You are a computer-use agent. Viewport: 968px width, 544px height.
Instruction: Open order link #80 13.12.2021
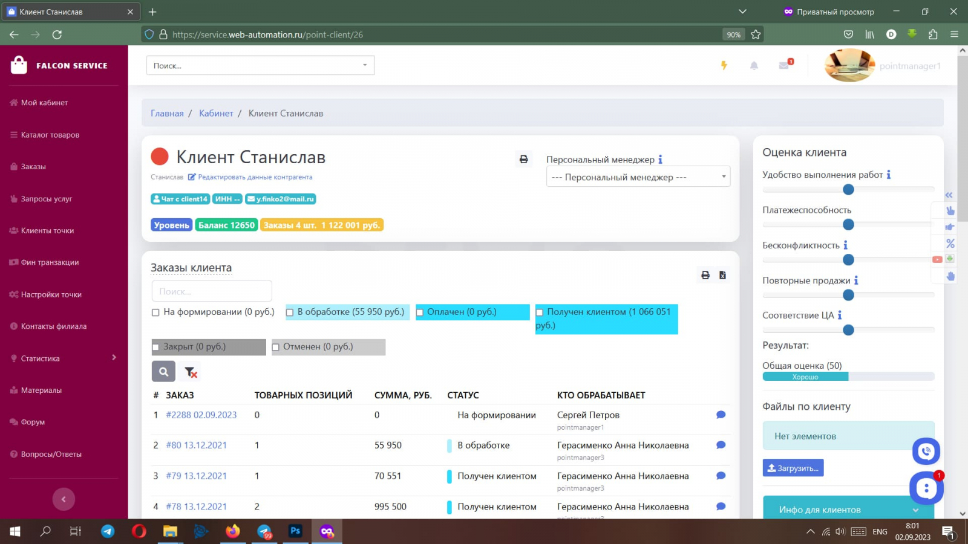(x=196, y=445)
